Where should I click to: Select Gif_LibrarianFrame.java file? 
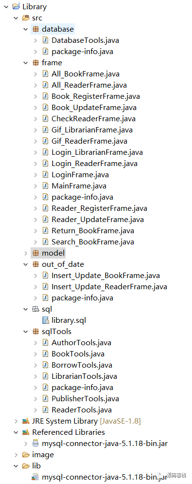click(92, 130)
